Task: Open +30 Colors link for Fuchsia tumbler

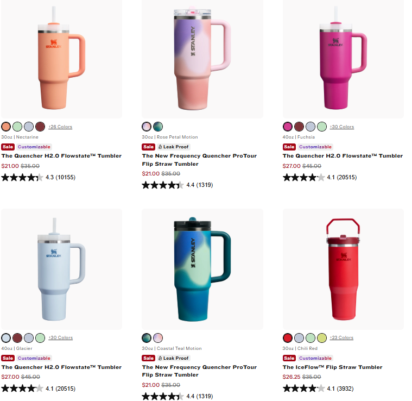Action: (x=342, y=127)
